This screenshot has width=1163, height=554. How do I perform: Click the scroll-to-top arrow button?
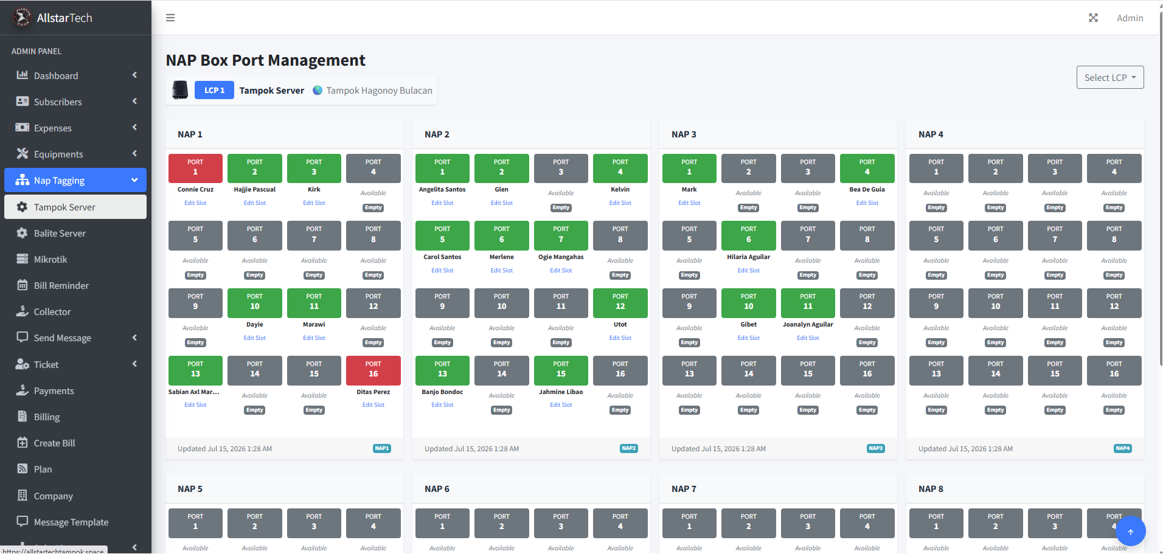[x=1131, y=532]
